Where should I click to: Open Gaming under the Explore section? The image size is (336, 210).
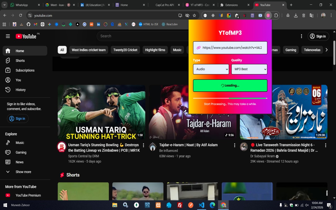[25, 153]
